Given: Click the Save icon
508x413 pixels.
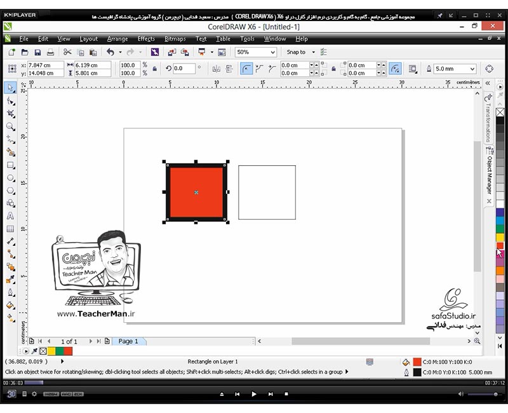Looking at the screenshot, I should click(37, 52).
